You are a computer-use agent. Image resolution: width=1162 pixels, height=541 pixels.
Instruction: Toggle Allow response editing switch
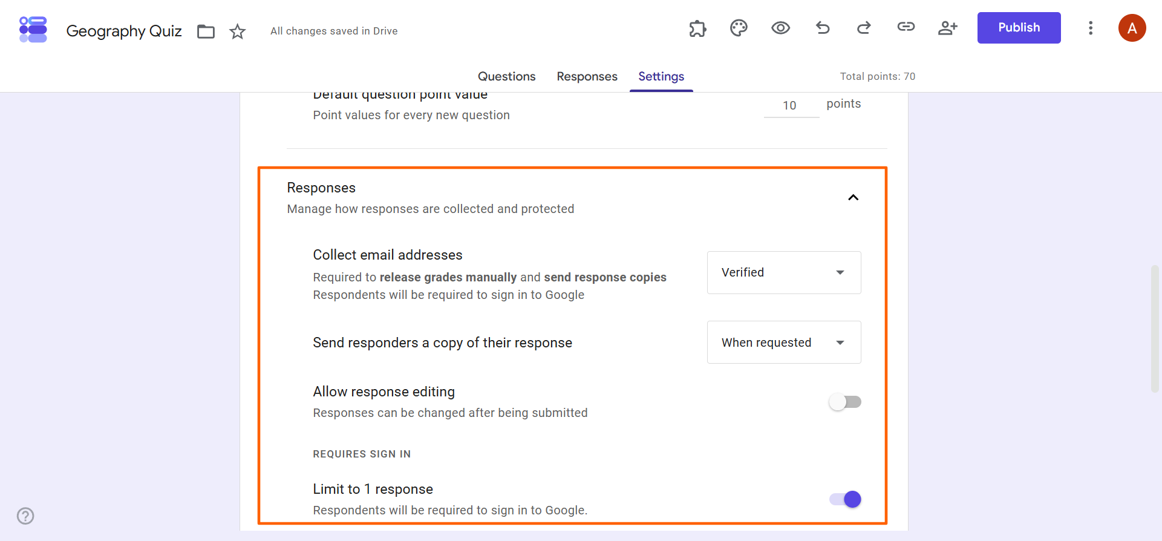coord(845,402)
